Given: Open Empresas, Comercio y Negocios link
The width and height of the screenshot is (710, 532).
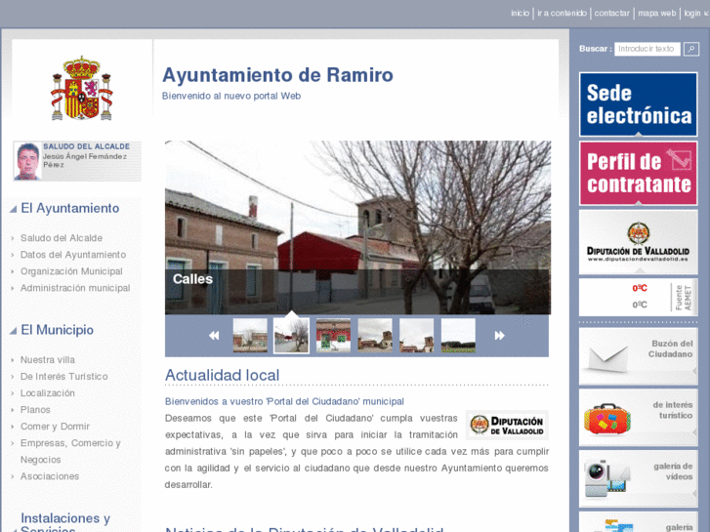Looking at the screenshot, I should (x=70, y=451).
